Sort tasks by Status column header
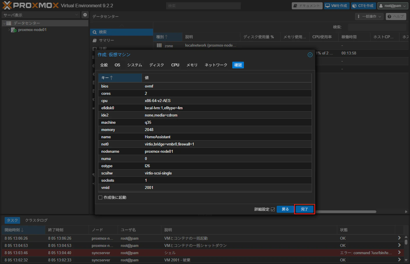This screenshot has width=410, height=264. click(366, 230)
